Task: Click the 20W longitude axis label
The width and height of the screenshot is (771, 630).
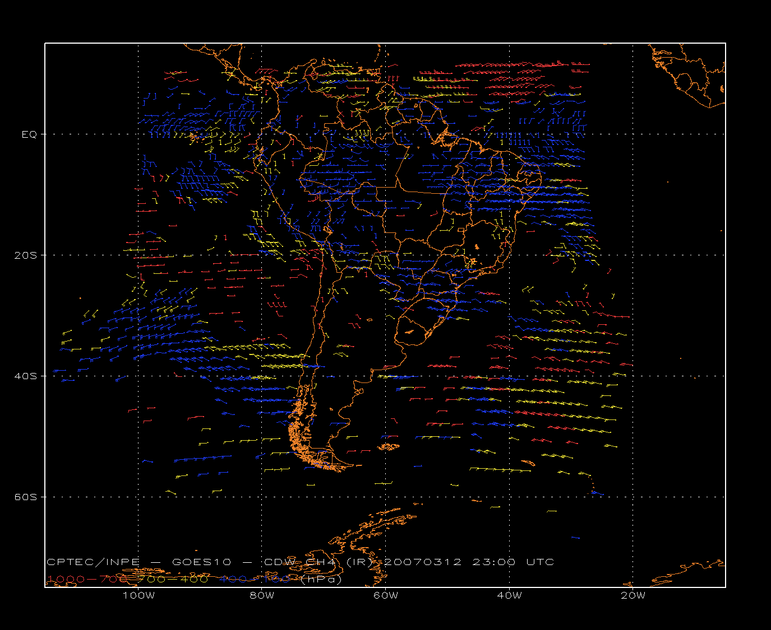Action: tap(633, 595)
